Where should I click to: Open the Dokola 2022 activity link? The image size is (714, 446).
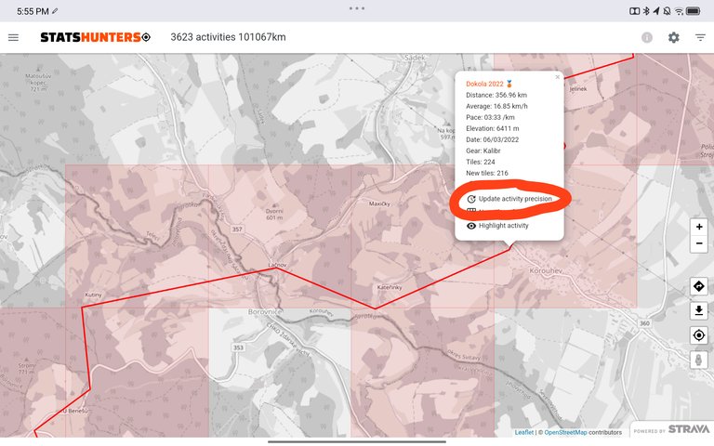click(484, 84)
